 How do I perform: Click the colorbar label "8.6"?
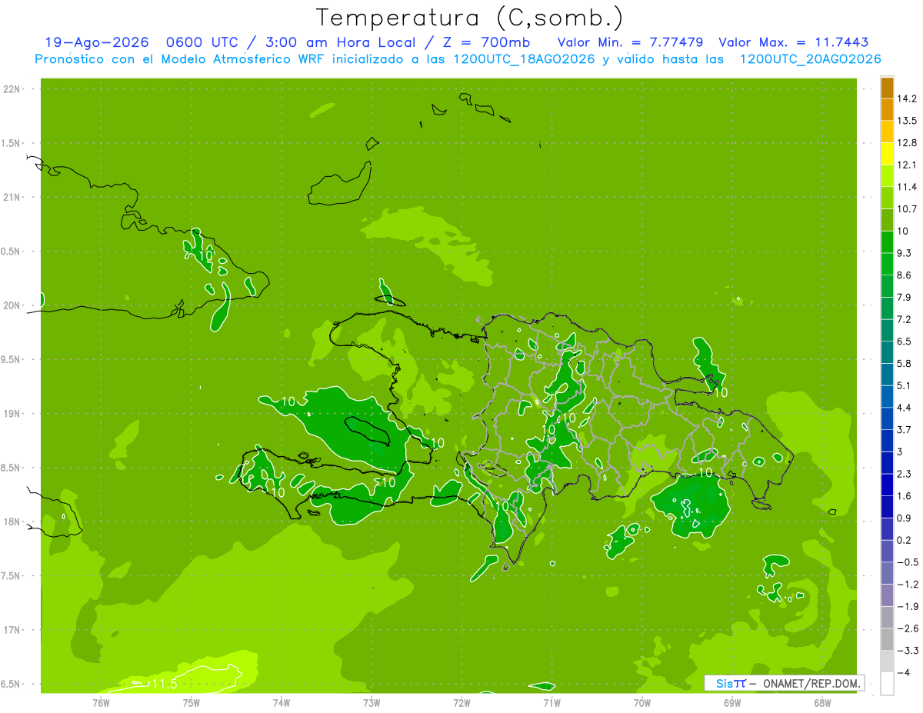905,275
